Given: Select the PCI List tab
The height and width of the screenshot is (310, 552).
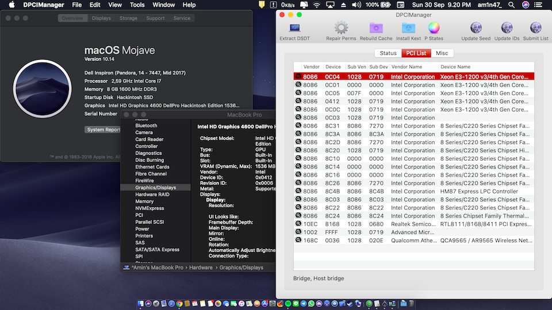Looking at the screenshot, I should [416, 53].
